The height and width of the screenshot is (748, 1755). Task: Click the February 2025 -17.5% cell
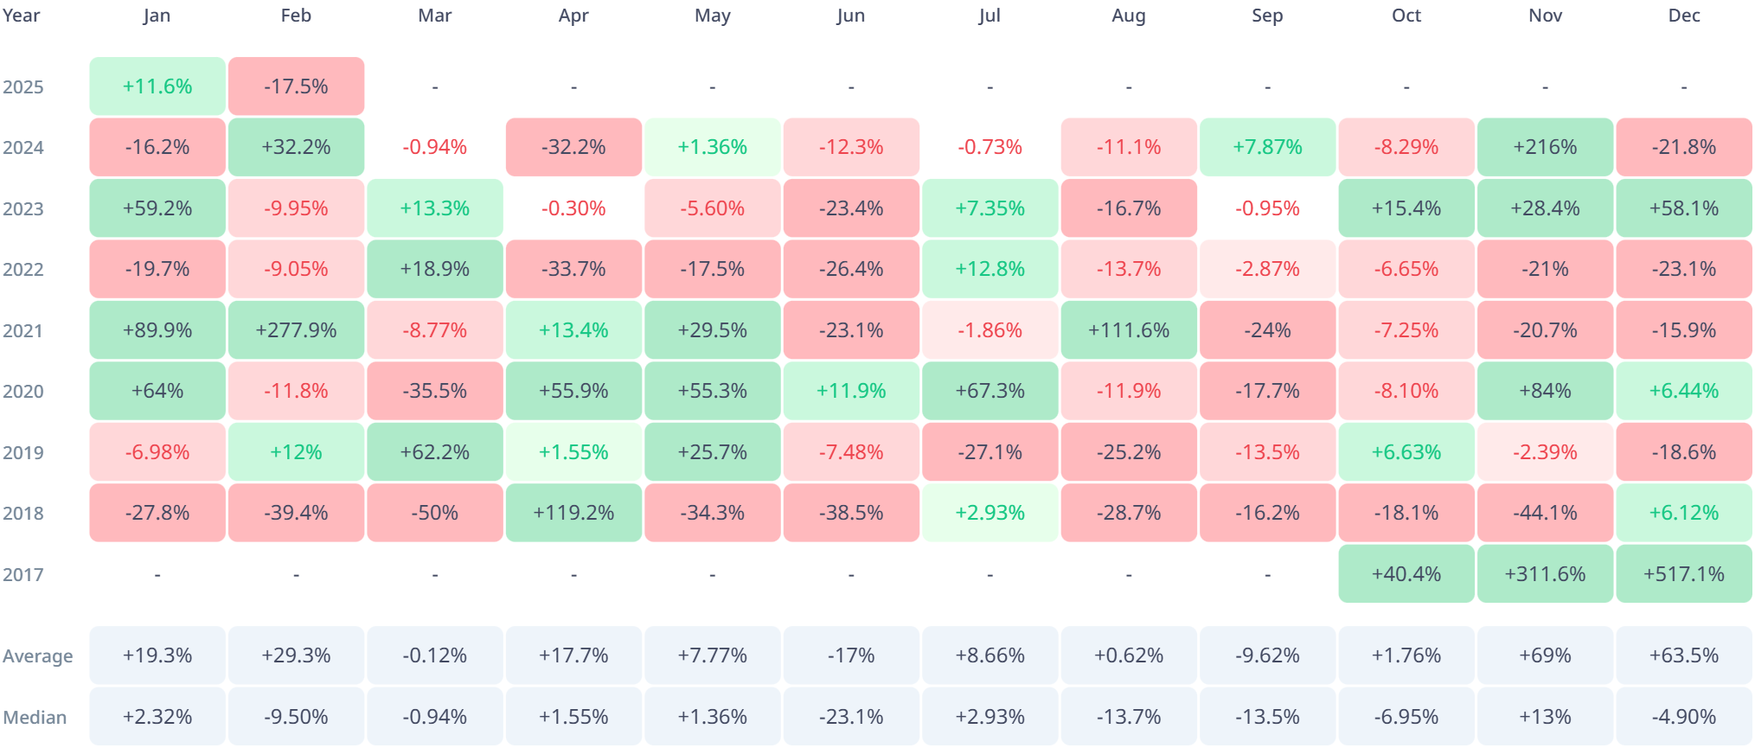coord(296,86)
